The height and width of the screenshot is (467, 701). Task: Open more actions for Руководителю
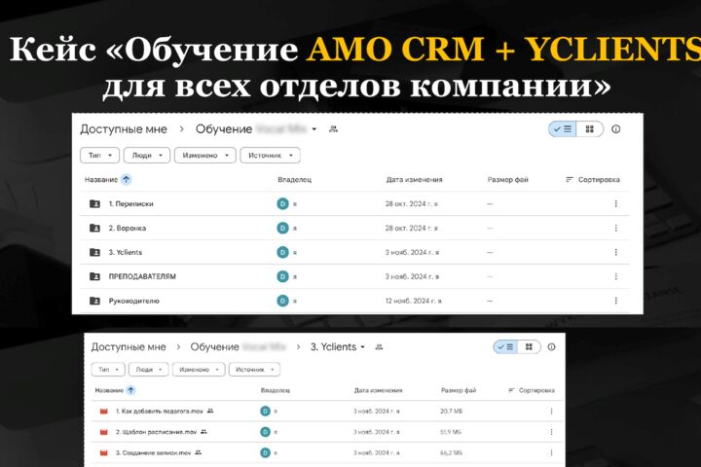[616, 301]
